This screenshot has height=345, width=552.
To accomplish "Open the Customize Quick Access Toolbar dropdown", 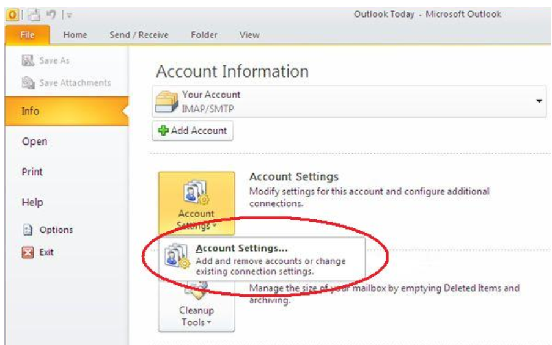I will tap(69, 15).
